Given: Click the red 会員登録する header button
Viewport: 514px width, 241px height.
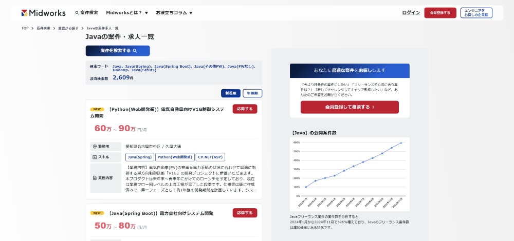Looking at the screenshot, I should [x=440, y=13].
